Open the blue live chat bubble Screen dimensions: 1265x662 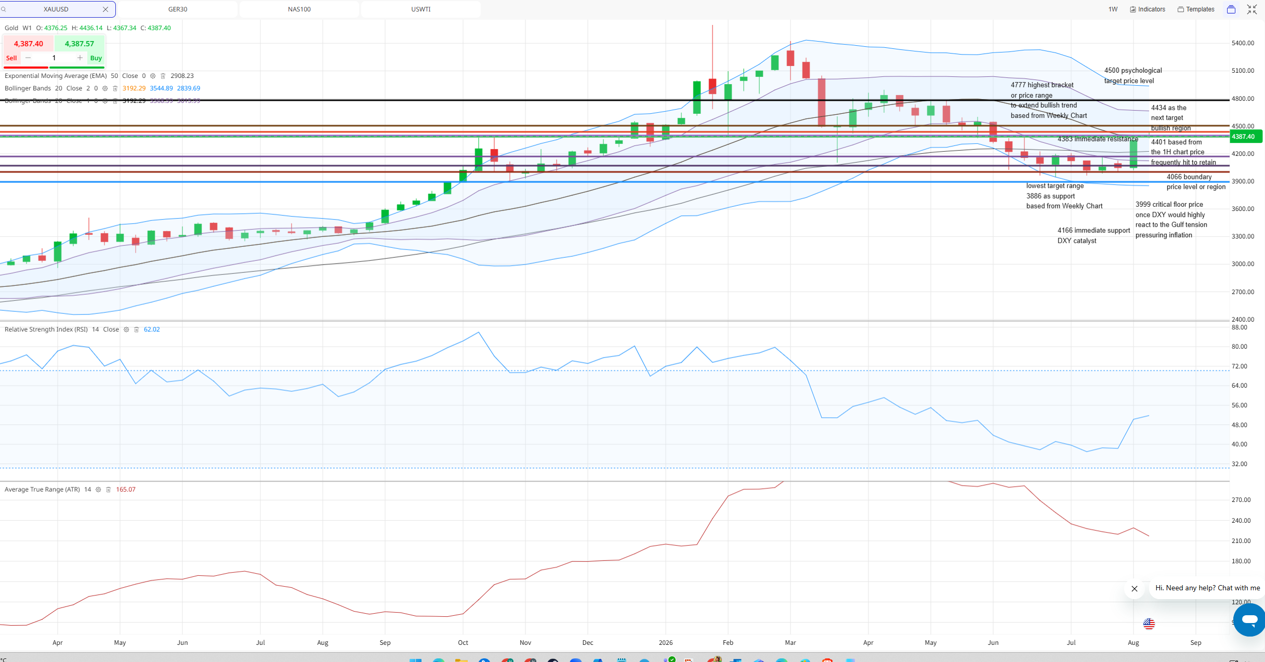(x=1249, y=619)
